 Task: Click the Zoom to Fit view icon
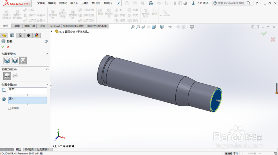[x=133, y=27]
